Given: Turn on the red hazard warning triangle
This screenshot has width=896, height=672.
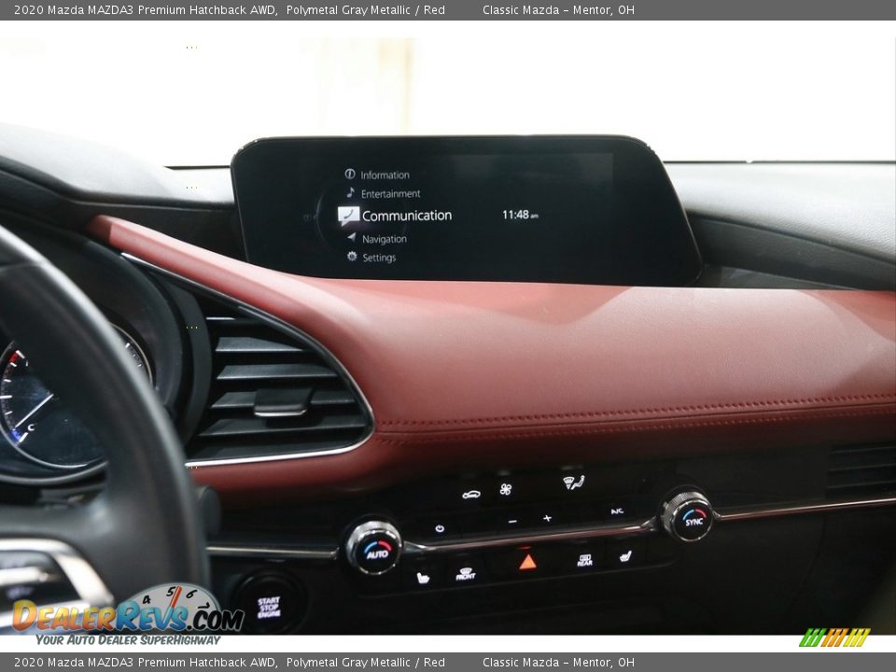Looking at the screenshot, I should (527, 562).
